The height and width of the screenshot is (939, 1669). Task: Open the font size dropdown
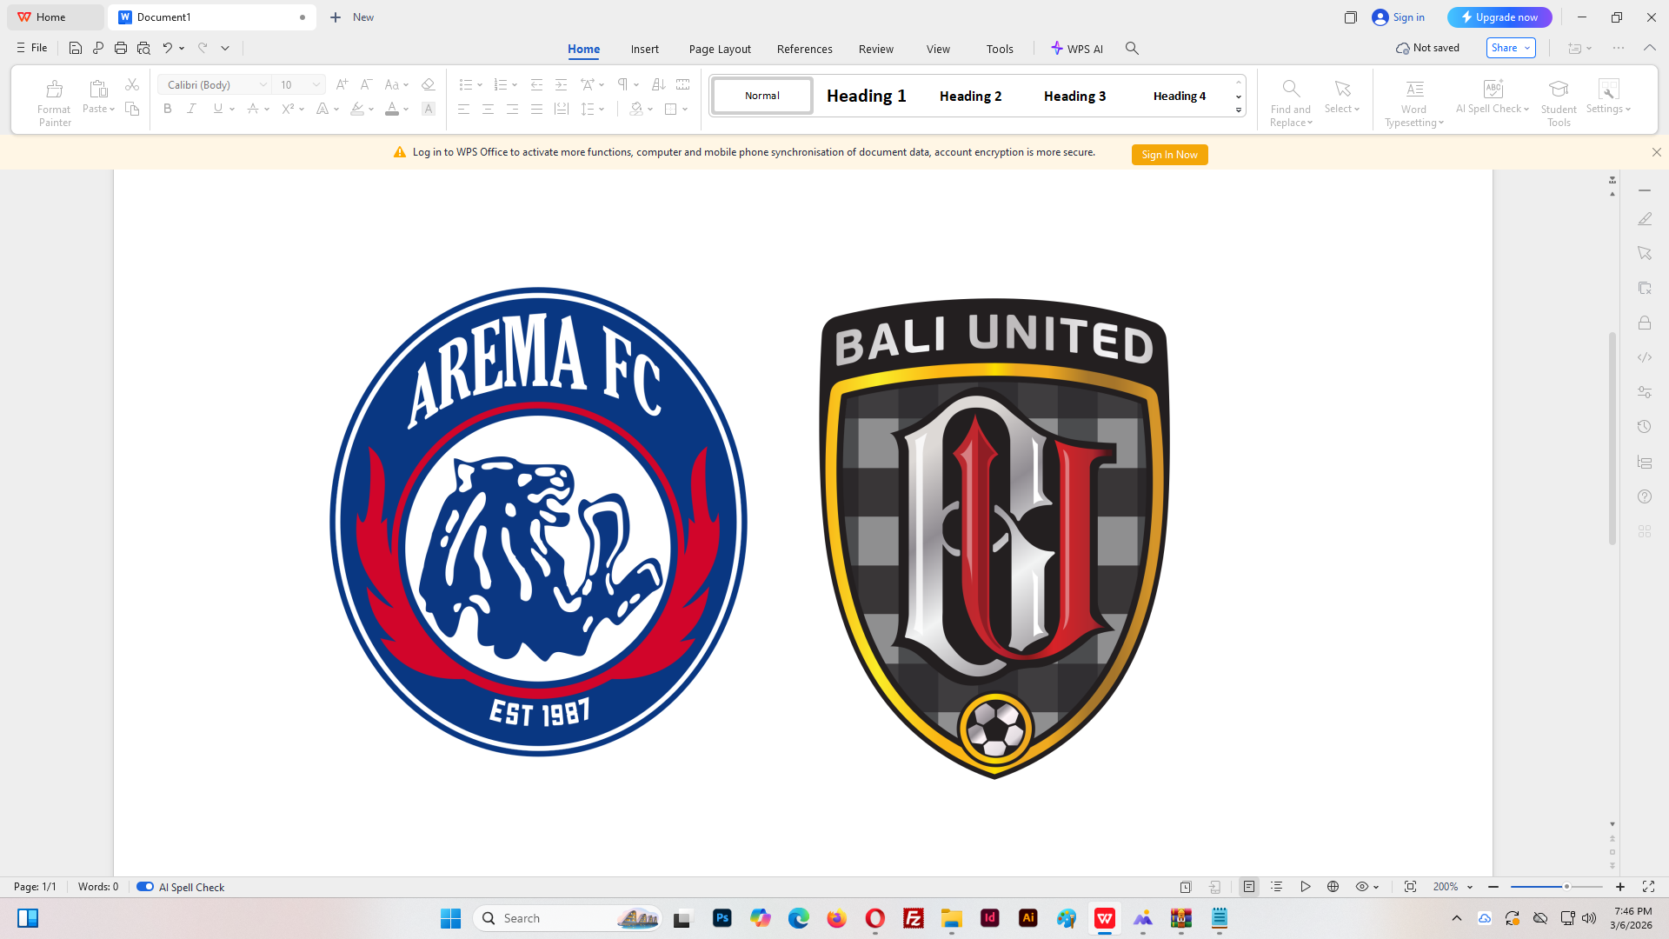pos(316,84)
